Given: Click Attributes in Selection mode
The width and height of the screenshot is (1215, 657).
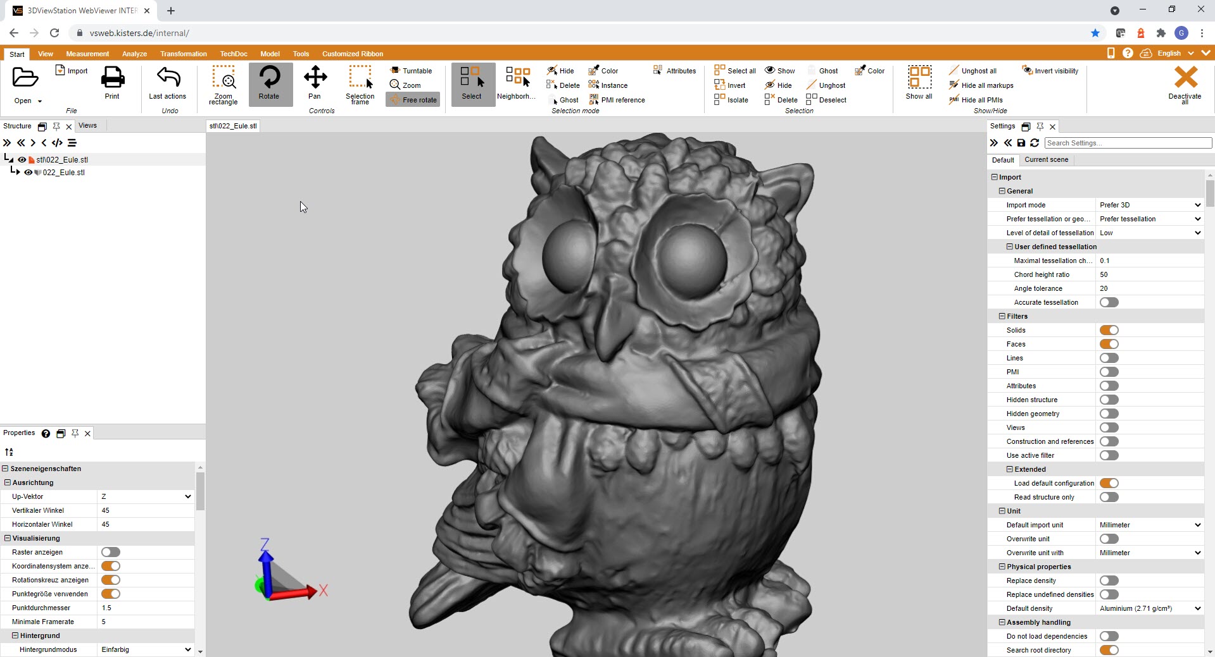Looking at the screenshot, I should click(x=674, y=71).
